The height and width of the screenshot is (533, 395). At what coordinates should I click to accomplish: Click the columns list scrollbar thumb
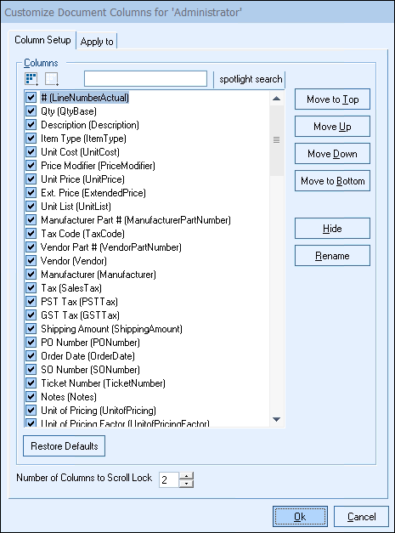tap(276, 140)
